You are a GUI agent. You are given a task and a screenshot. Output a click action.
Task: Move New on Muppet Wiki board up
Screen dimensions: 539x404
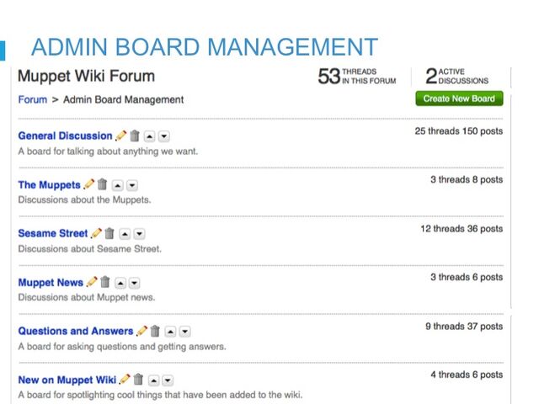[153, 380]
